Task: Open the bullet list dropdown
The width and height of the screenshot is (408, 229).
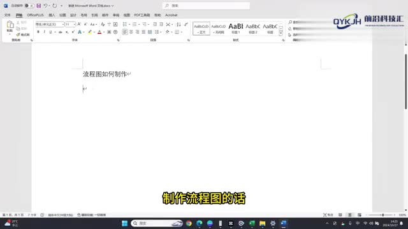Action: (x=129, y=24)
